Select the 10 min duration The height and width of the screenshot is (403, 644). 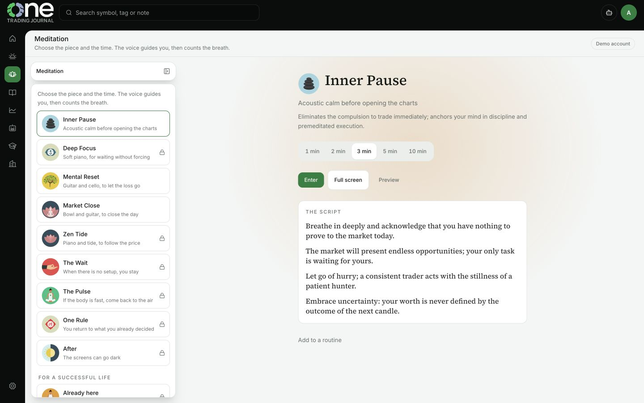tap(418, 151)
